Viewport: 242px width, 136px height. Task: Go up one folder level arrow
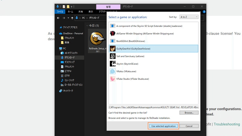72,18
